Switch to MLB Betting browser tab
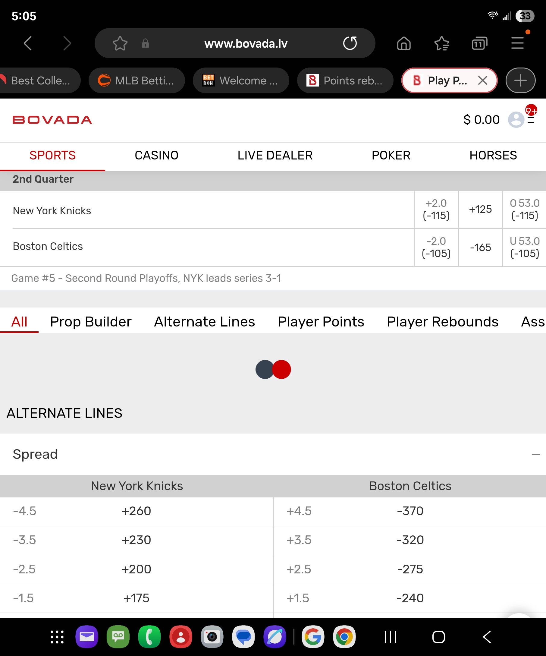 (x=137, y=80)
